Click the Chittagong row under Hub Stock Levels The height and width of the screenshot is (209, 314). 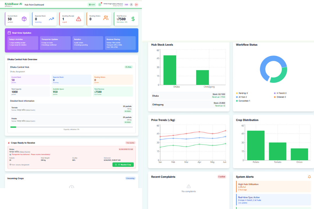click(189, 105)
